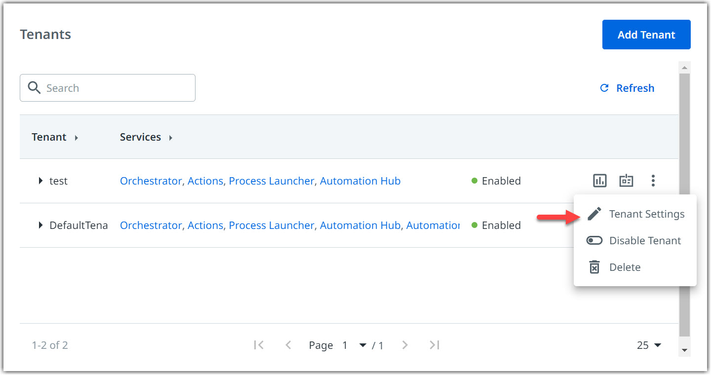Click the 1-2 of 2 count text
The image size is (711, 375).
tap(50, 345)
